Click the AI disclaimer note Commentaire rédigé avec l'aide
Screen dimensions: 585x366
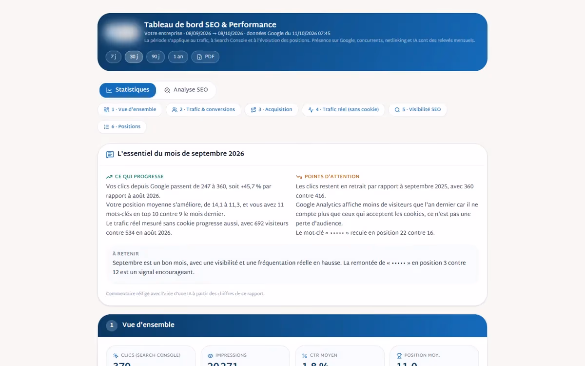(x=185, y=294)
